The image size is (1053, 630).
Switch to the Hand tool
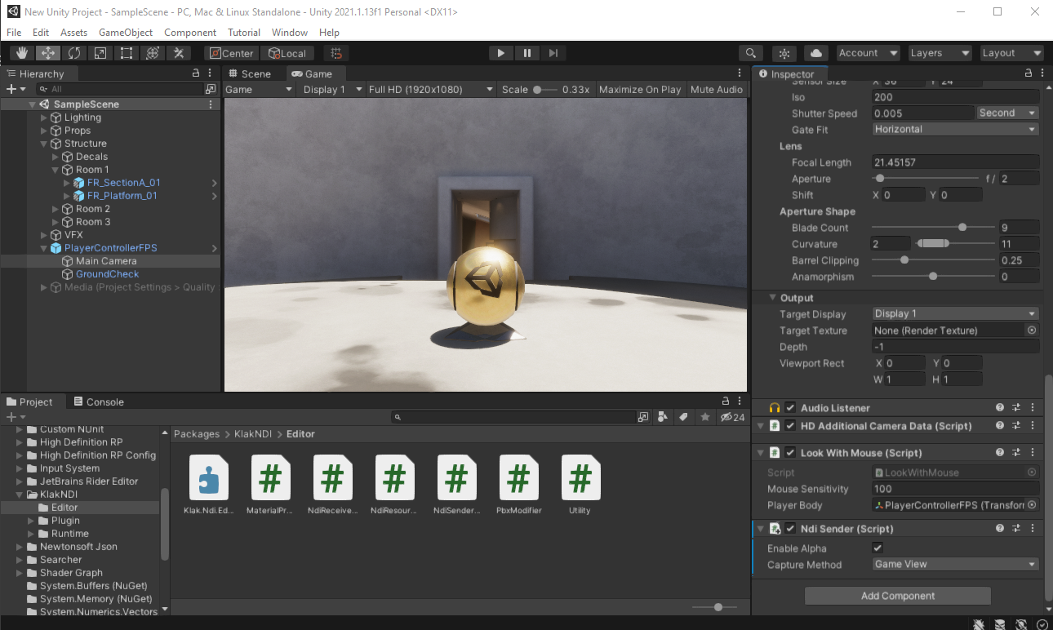(22, 52)
